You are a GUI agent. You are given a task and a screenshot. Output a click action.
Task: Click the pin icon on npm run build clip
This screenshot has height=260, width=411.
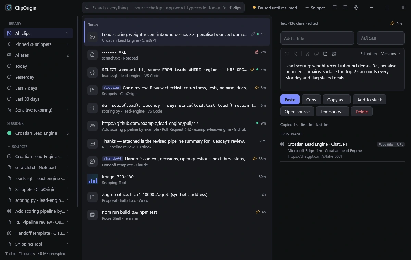point(258,212)
